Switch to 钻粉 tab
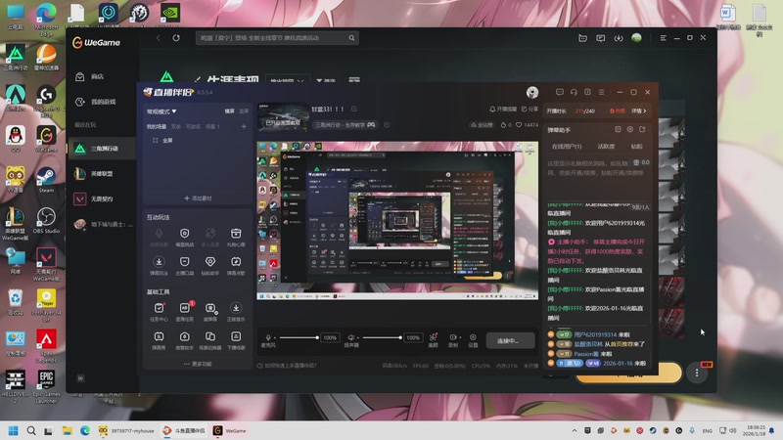This screenshot has width=783, height=440. (637, 147)
